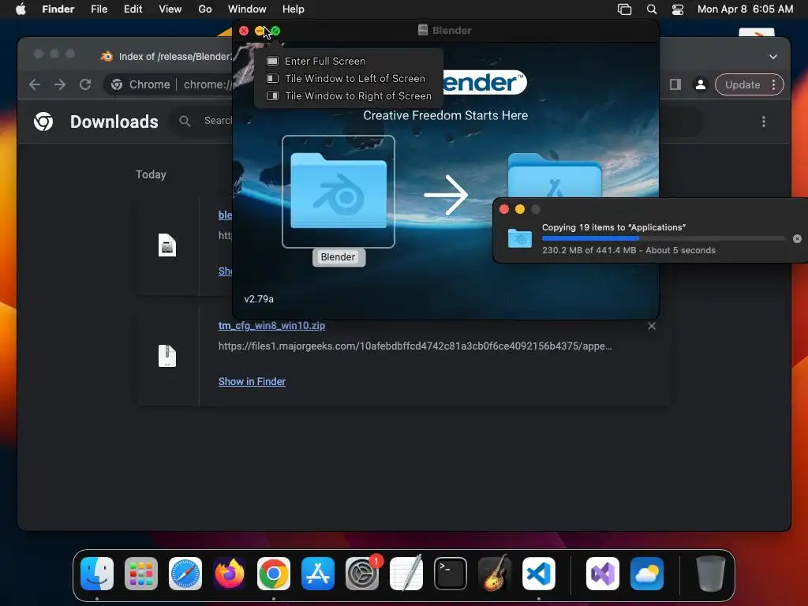Open TextEdit from the Dock
Viewport: 808px width, 606px height.
click(x=406, y=574)
